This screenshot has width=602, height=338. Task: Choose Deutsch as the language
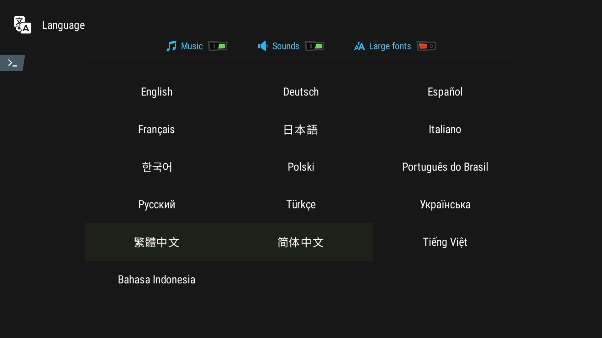tap(301, 92)
